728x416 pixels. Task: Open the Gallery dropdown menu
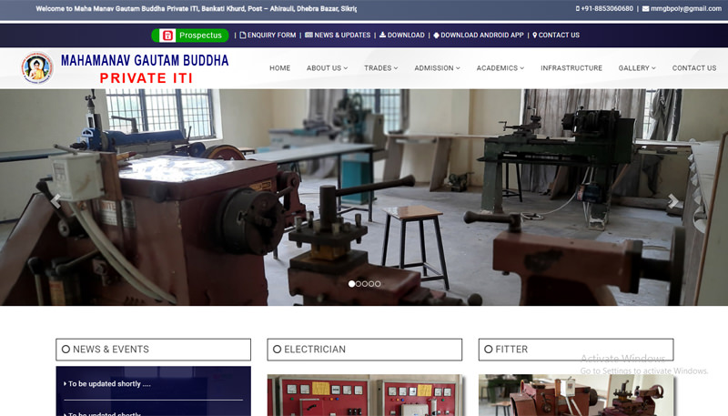[637, 68]
